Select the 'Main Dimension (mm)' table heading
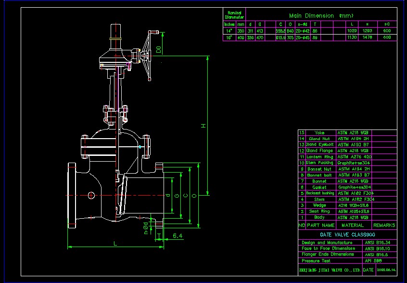Screen dimensions: 407x283 [x=321, y=16]
